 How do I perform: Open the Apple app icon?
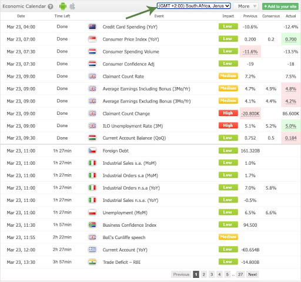click(72, 6)
